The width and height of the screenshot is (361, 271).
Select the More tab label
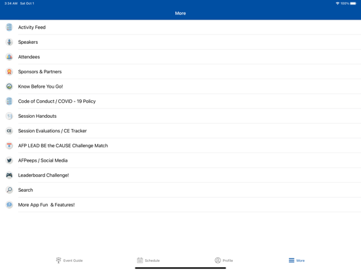click(x=300, y=261)
